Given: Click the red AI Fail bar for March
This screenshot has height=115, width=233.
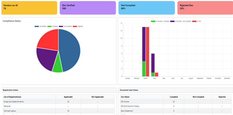Looking at the screenshot, I should [147, 52].
